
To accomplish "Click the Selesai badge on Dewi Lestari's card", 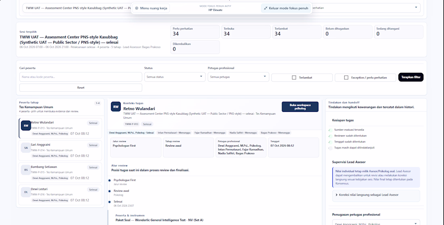I will 93,190.
